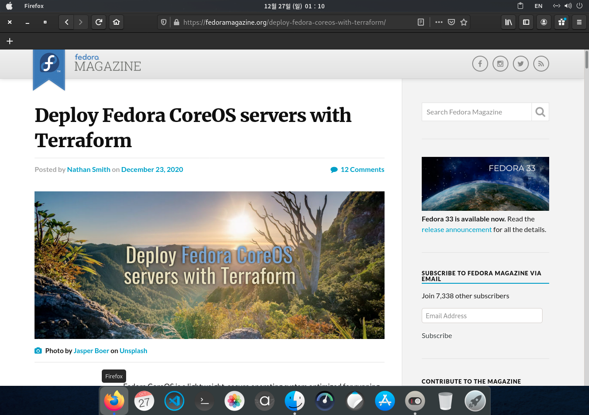589x415 pixels.
Task: Go back using the browser back arrow
Action: 66,22
